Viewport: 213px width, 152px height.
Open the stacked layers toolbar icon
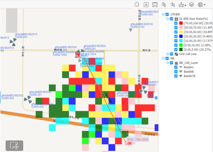coord(192,5)
